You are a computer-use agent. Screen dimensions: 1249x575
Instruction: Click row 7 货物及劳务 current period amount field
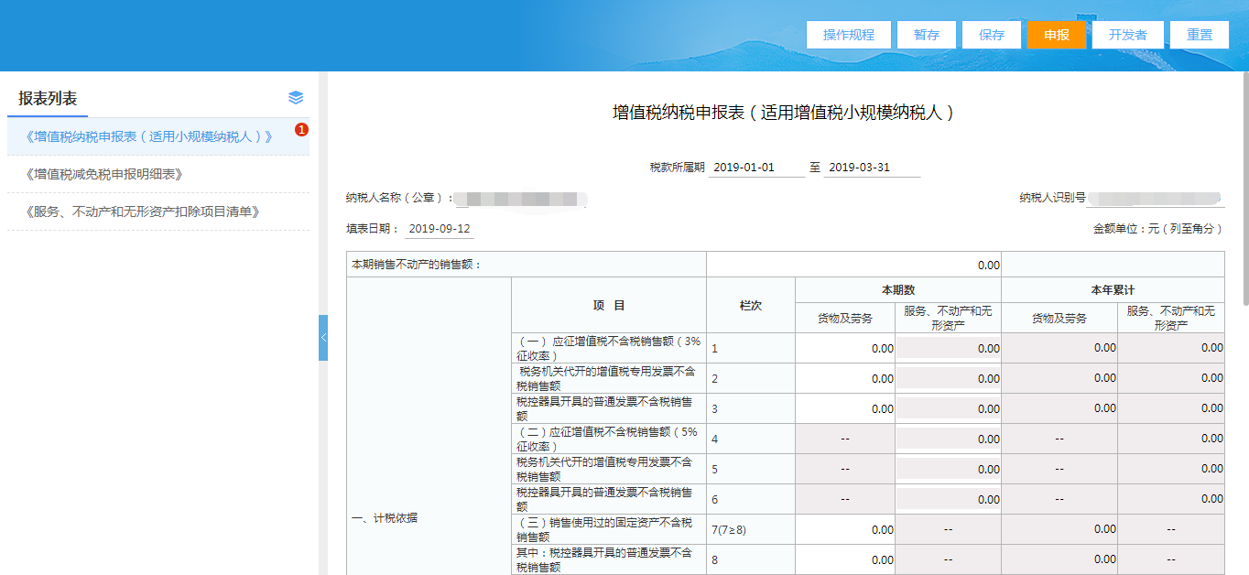pos(845,529)
